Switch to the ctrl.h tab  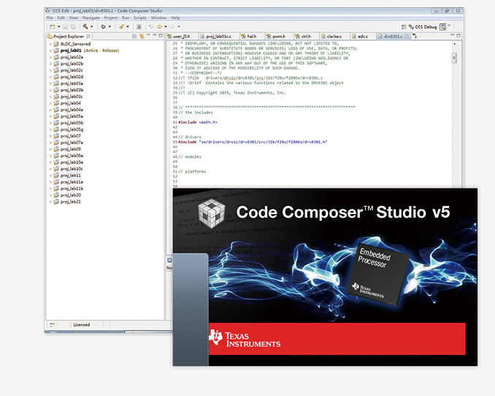pyautogui.click(x=306, y=37)
